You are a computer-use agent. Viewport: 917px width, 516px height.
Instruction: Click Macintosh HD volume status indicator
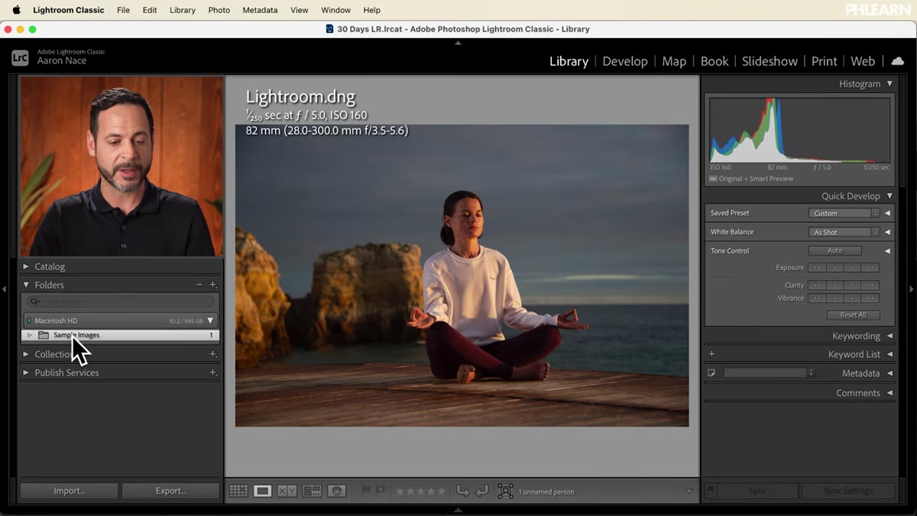29,321
